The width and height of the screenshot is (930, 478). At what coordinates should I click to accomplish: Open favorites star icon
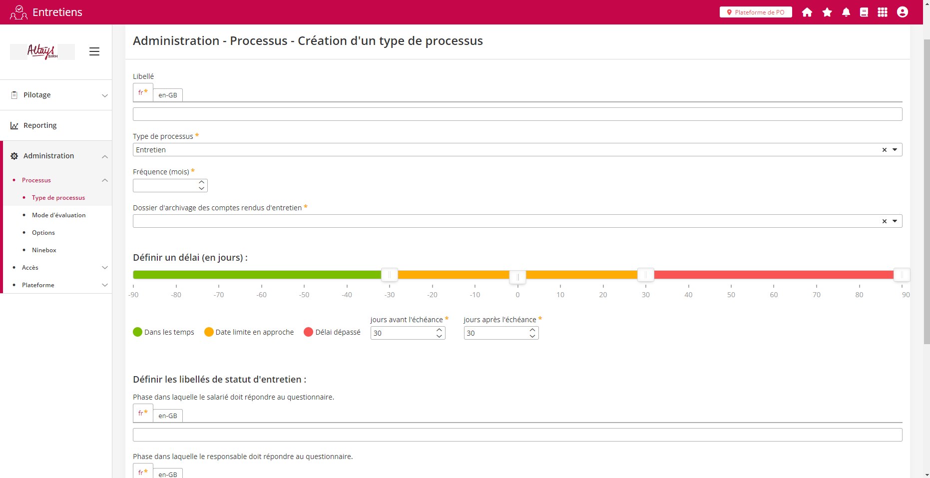827,12
